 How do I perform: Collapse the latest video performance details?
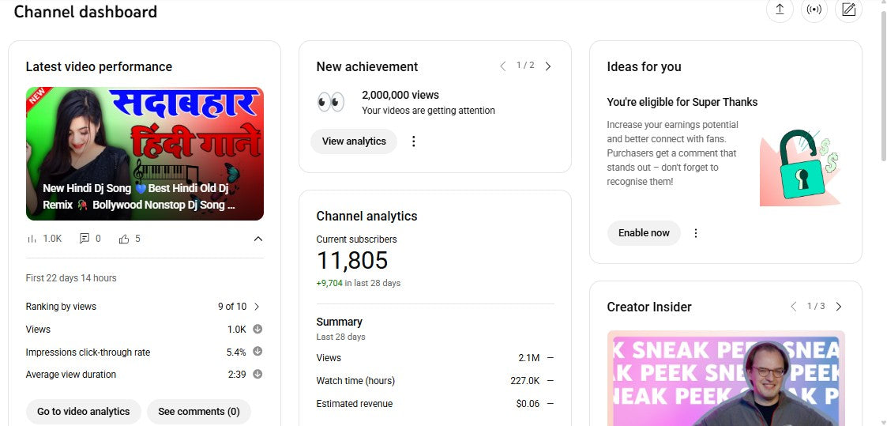coord(257,239)
